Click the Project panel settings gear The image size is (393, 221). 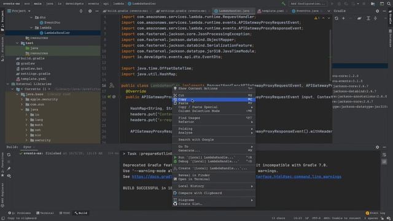[90, 11]
